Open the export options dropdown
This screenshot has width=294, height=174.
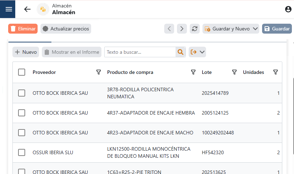[198, 52]
